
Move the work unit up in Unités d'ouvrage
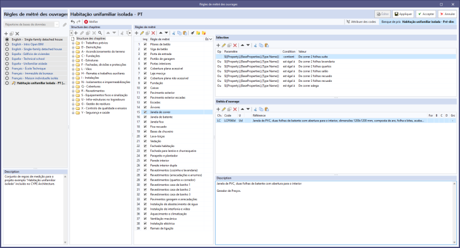coord(243,109)
